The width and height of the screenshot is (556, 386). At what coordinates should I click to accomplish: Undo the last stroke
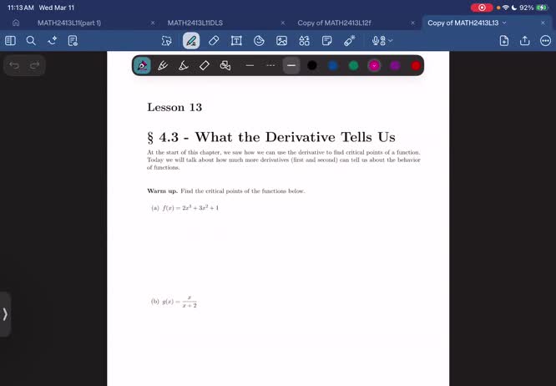(x=14, y=65)
